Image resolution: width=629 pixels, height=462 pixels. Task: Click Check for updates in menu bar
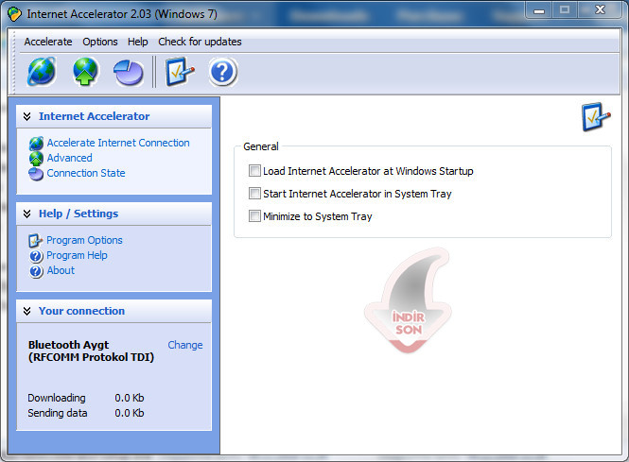coord(200,42)
